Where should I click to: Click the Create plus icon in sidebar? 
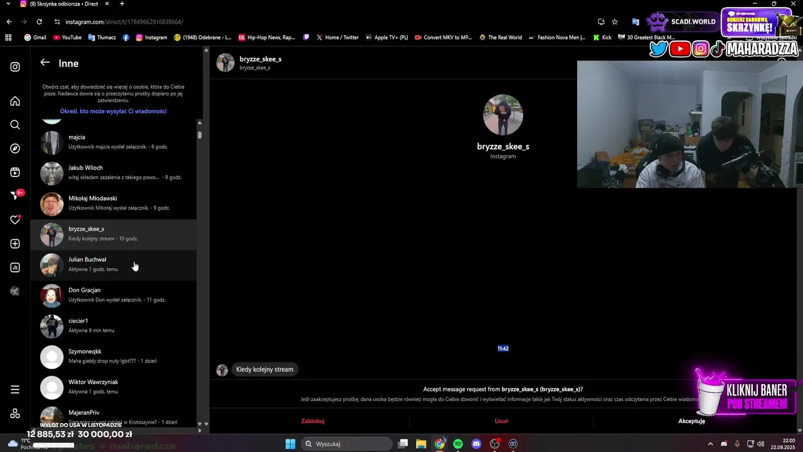[15, 244]
